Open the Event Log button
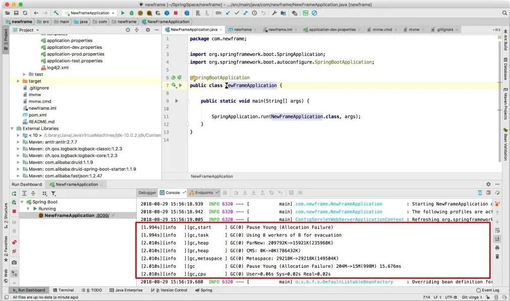This screenshot has width=510, height=301. coord(488,290)
